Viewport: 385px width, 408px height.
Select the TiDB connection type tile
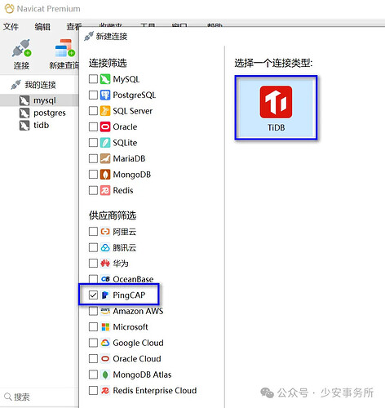(x=276, y=108)
